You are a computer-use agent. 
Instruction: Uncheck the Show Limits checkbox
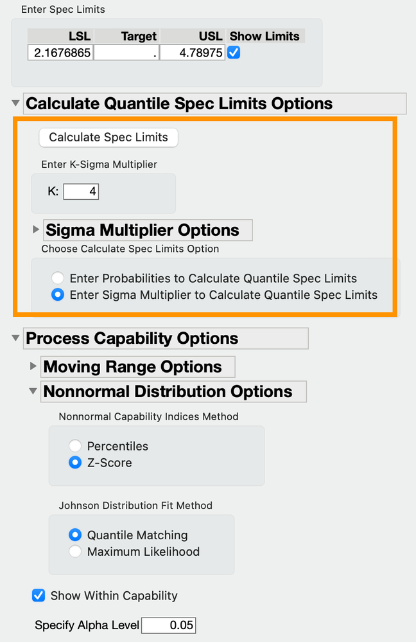coord(234,53)
